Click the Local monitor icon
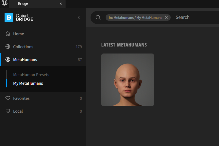Screen dimensions: 219x146 click(x=8, y=111)
